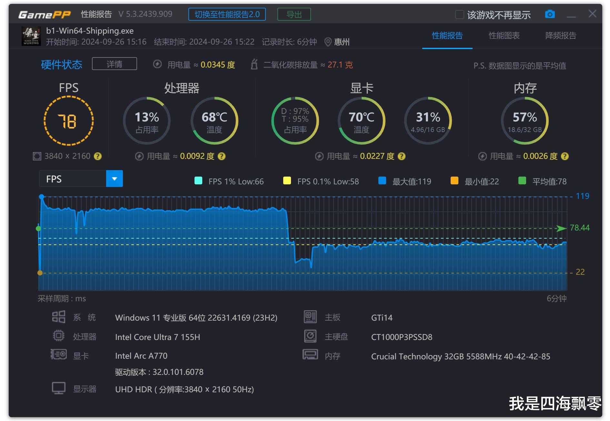The height and width of the screenshot is (421, 610).
Task: Click the UHD HDR display info text
Action: pos(185,389)
